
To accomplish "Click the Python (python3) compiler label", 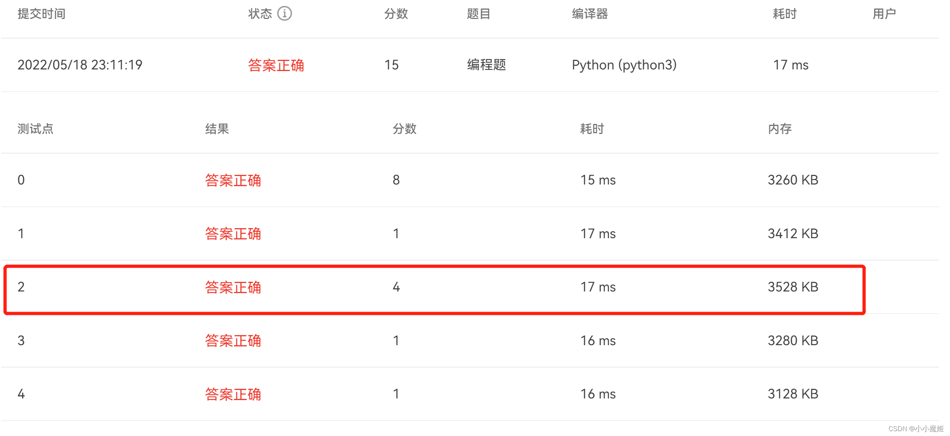I will [x=625, y=65].
